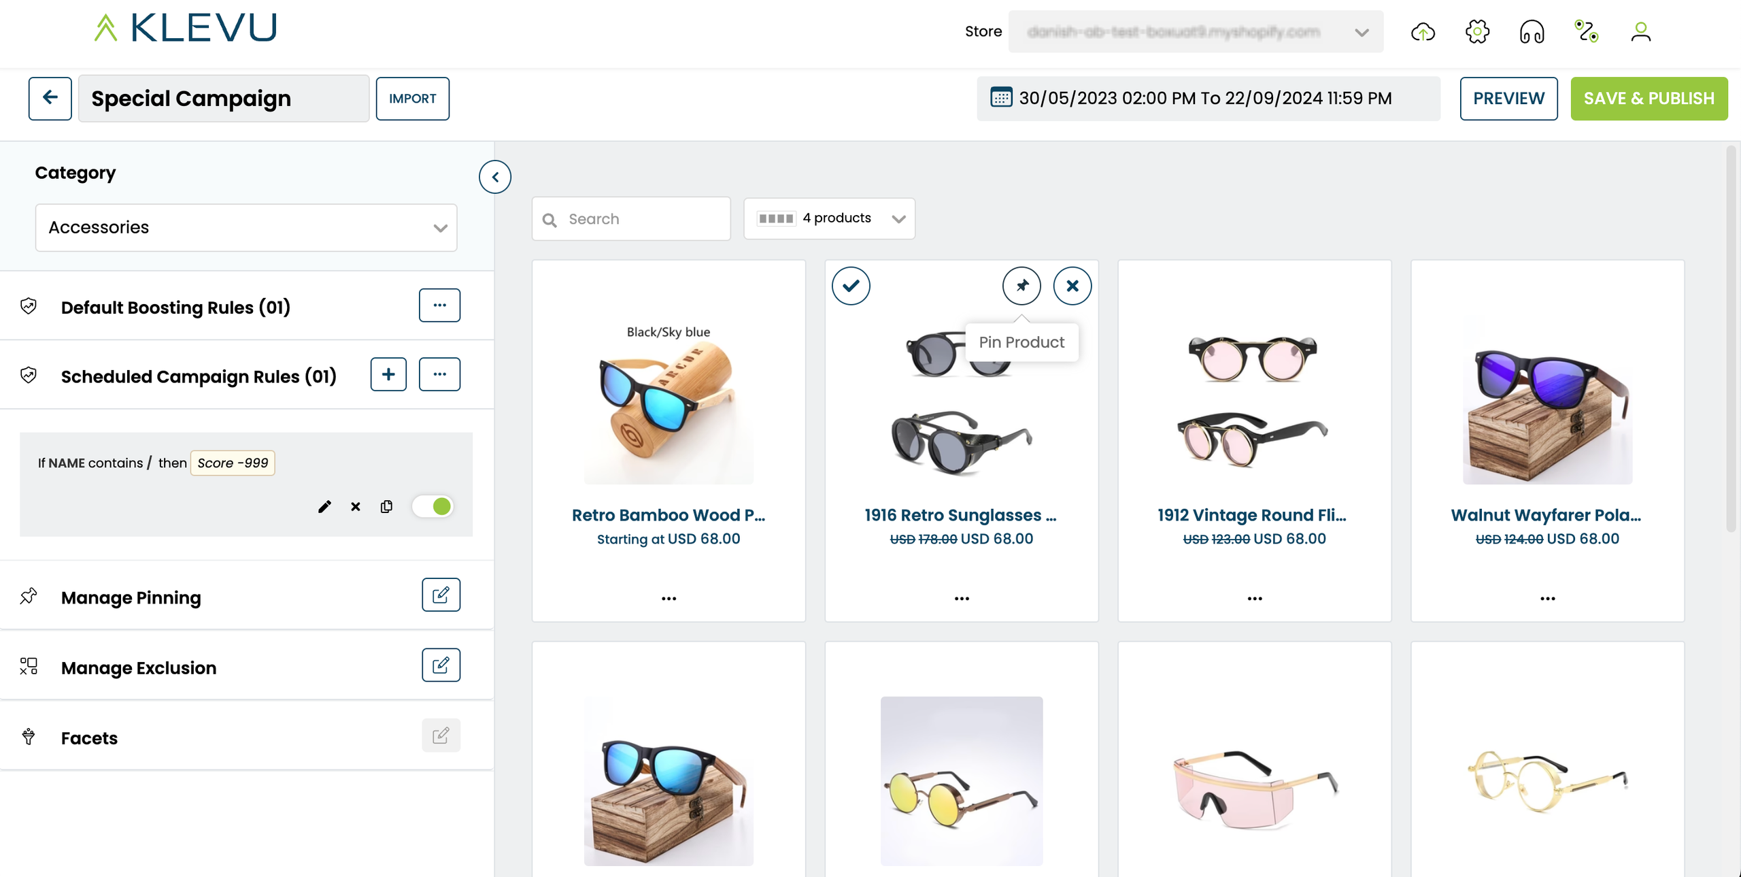
Task: Click the exclude X icon on 1916 Retro Sunglasses card
Action: [x=1072, y=286]
